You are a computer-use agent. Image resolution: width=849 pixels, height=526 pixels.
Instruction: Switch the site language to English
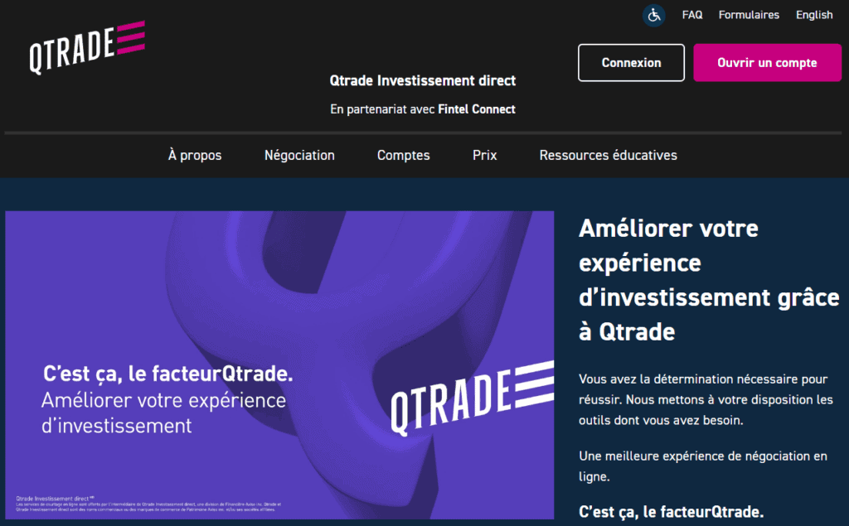813,14
